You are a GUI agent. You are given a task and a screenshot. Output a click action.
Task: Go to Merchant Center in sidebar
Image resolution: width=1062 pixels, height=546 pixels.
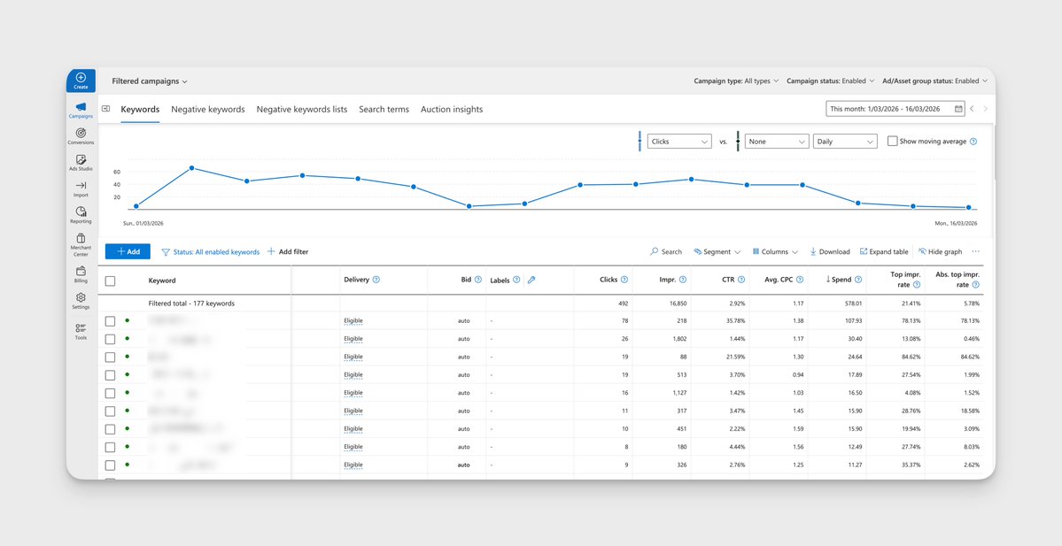click(x=81, y=243)
